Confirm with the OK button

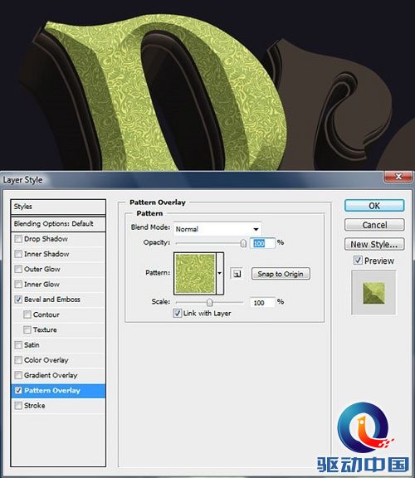point(374,206)
